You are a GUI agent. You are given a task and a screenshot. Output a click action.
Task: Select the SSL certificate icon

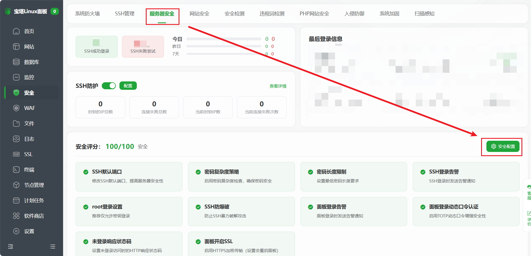16,154
